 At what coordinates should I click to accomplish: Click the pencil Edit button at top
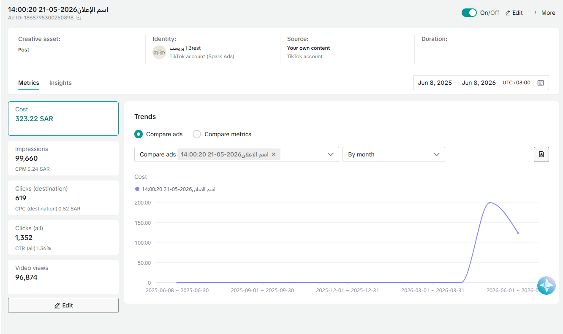[514, 13]
